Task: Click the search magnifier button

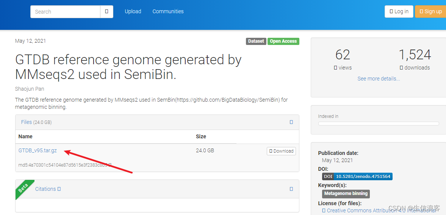Action: click(x=106, y=12)
